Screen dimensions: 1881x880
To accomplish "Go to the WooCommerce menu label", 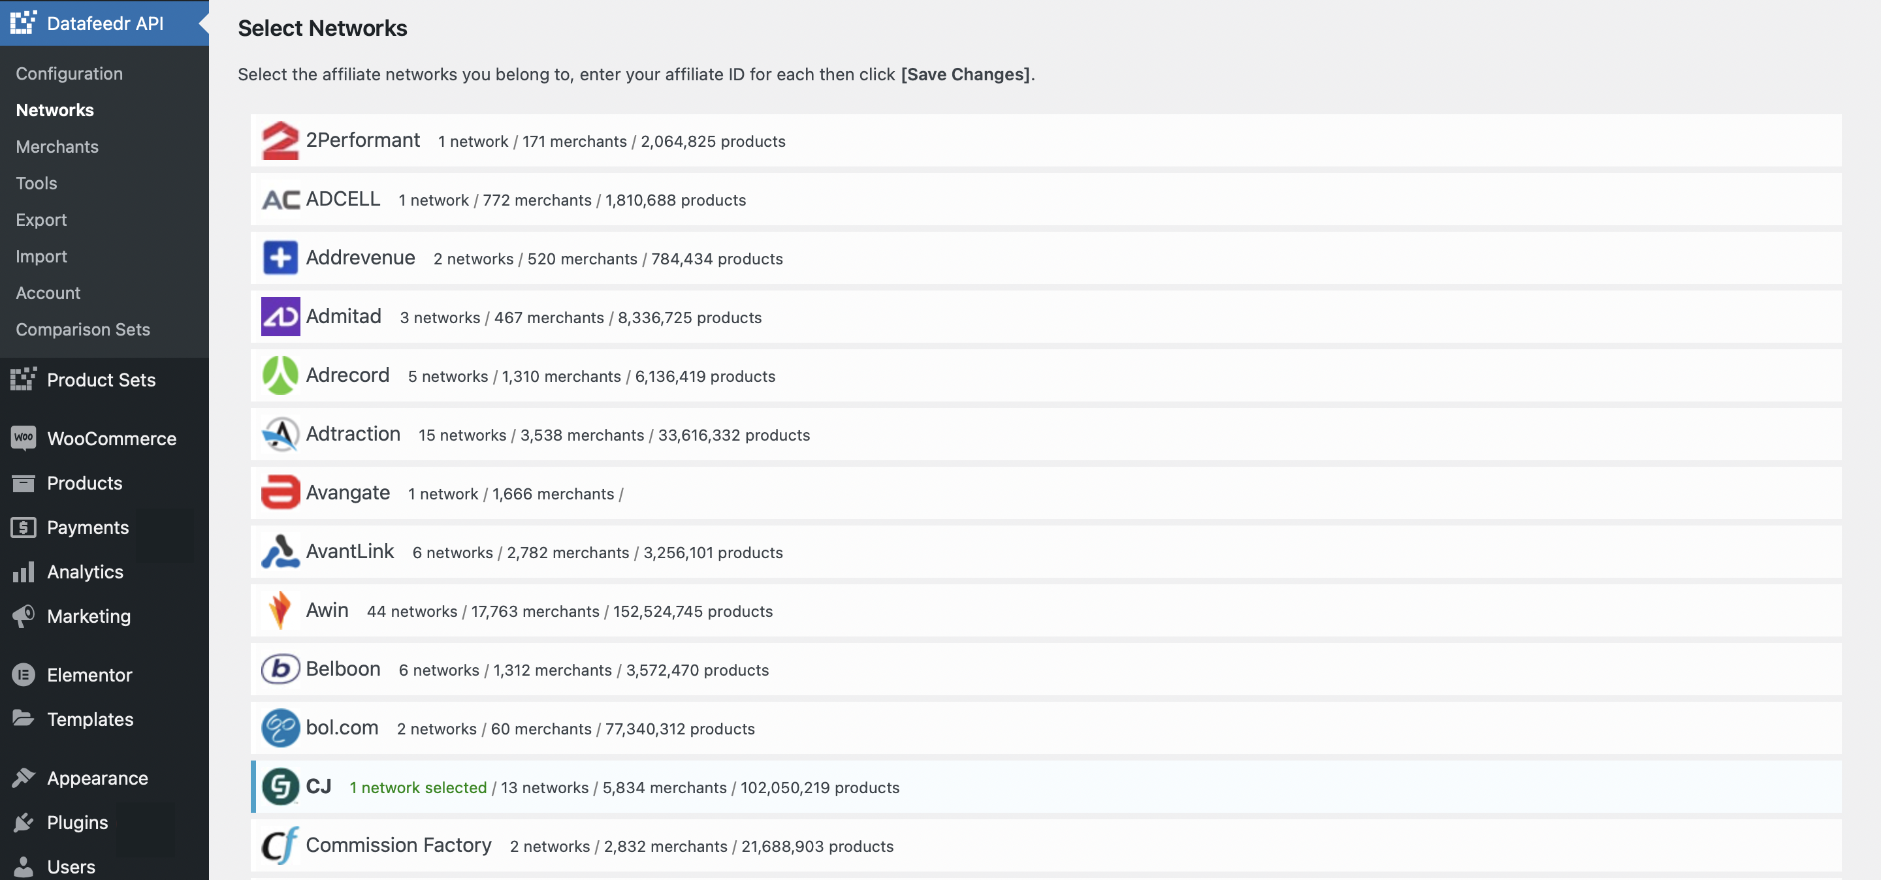I will click(112, 438).
